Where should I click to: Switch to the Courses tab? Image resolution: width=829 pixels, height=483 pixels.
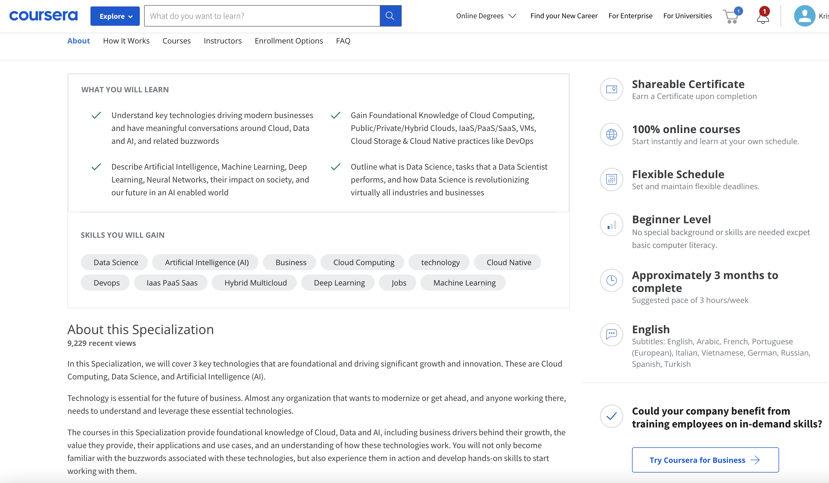point(176,41)
